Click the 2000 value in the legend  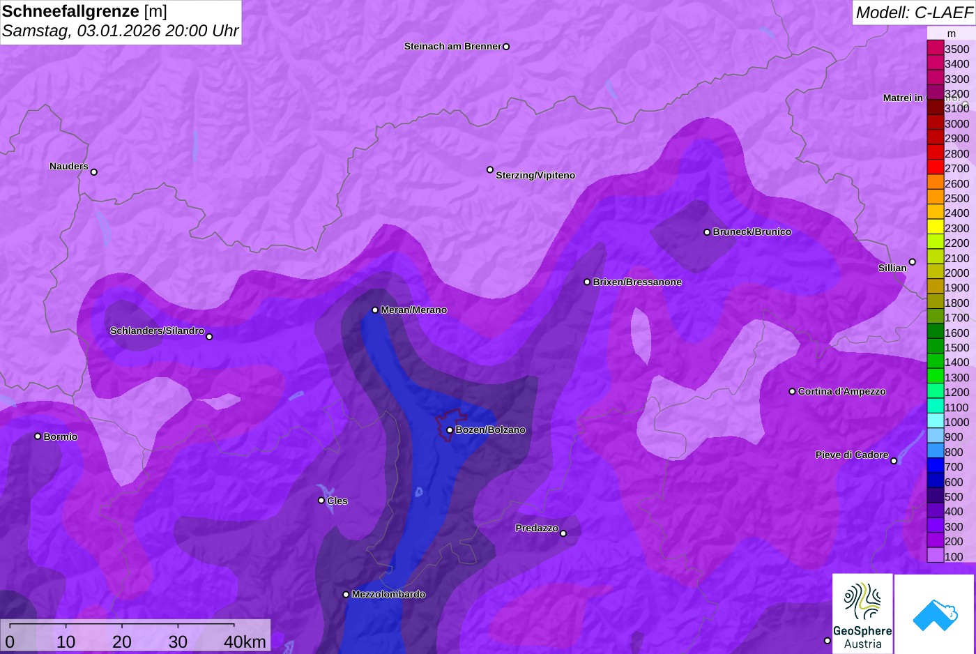(957, 273)
